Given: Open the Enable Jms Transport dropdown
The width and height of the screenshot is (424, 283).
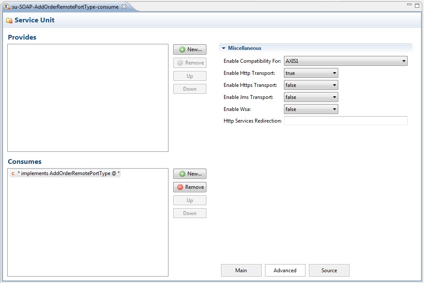Looking at the screenshot, I should coord(311,97).
